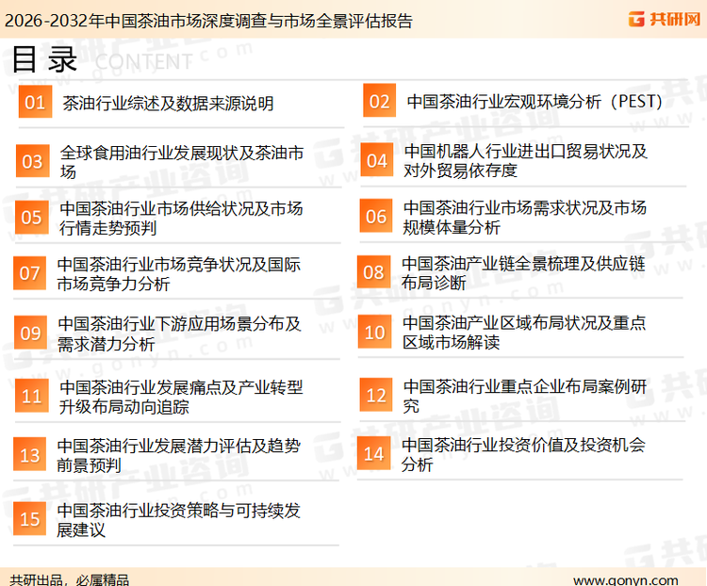Image resolution: width=707 pixels, height=586 pixels.
Task: Click the CONTENT subtitle text
Action: 144,62
